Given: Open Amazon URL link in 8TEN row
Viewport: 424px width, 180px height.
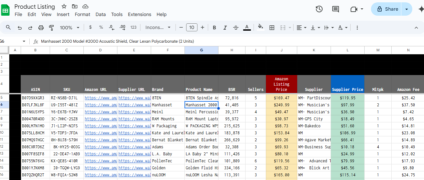Looking at the screenshot, I should (x=101, y=98).
